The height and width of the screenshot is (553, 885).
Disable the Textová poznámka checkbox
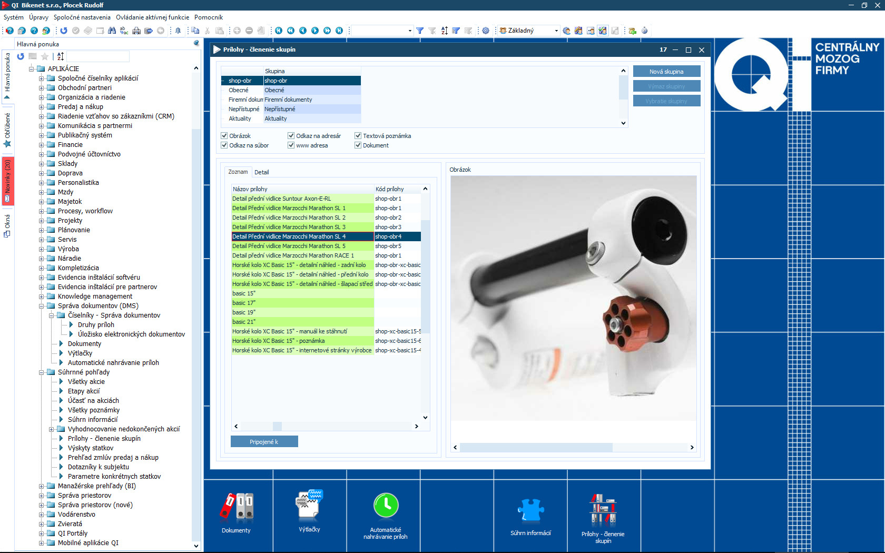pyautogui.click(x=358, y=136)
